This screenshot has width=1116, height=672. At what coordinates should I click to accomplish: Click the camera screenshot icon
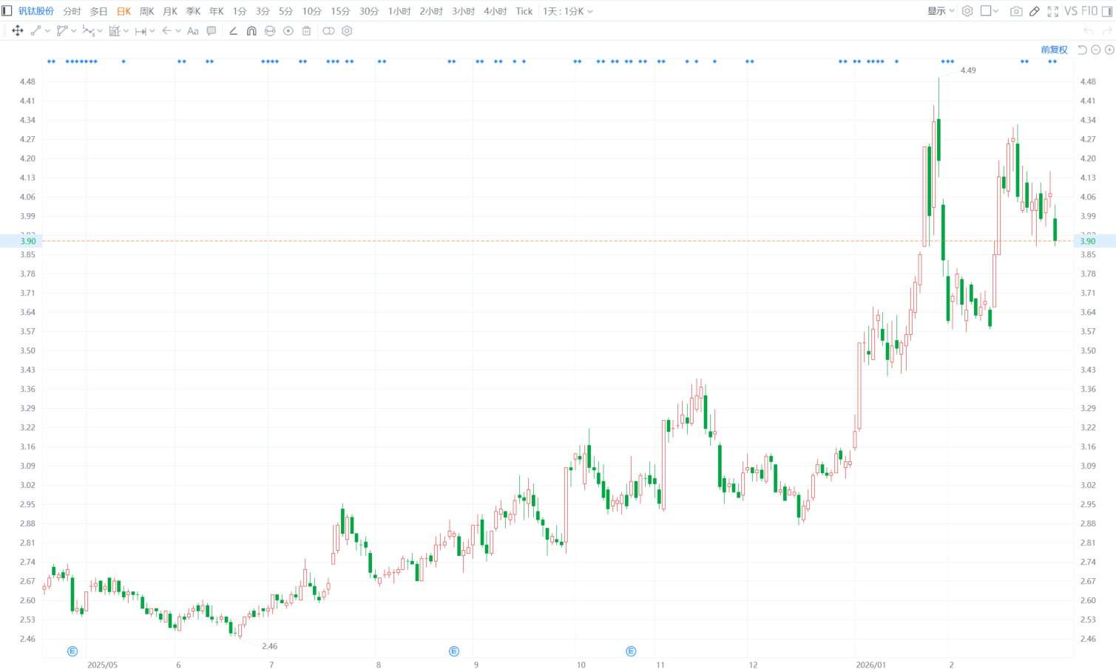click(x=1016, y=11)
